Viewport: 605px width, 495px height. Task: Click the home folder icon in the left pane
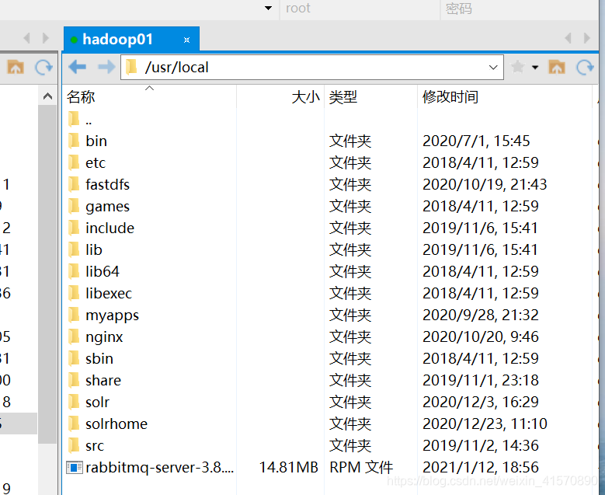tap(16, 67)
